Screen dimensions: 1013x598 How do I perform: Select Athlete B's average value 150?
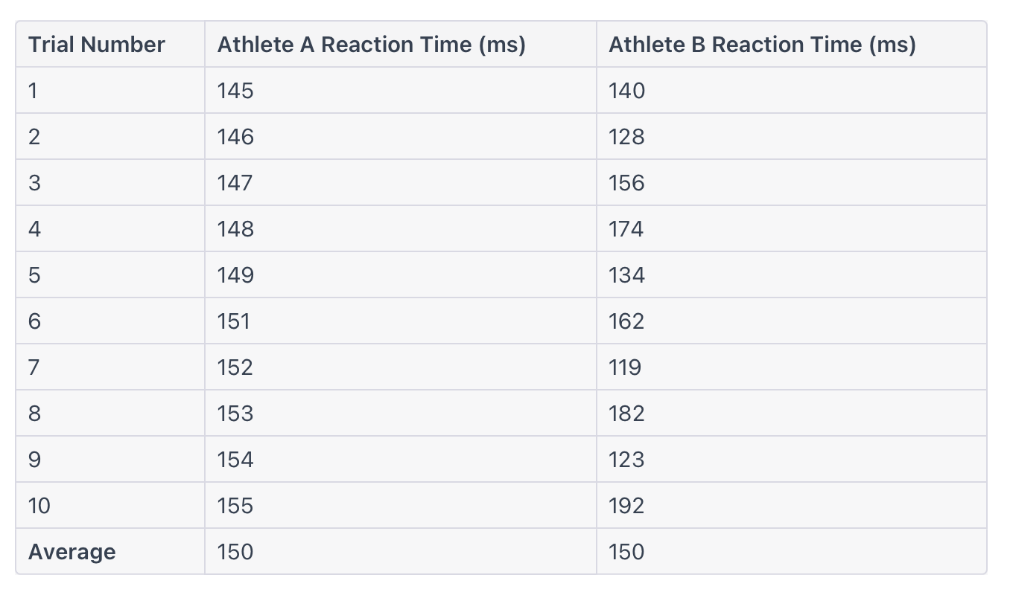tap(792, 552)
